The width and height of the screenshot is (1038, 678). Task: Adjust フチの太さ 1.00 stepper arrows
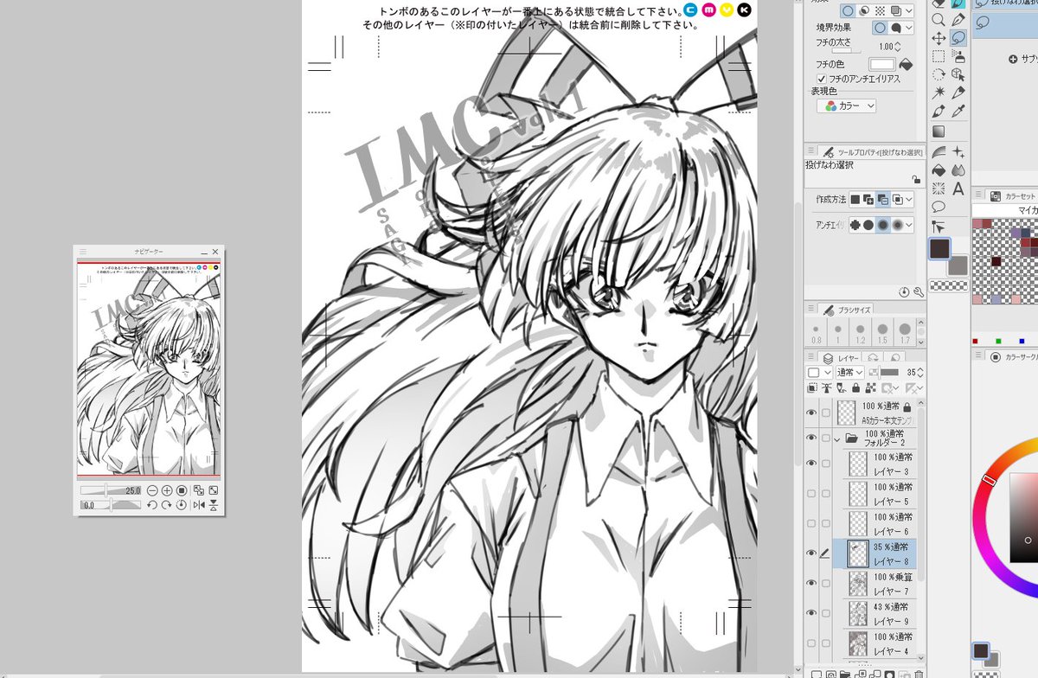click(897, 47)
